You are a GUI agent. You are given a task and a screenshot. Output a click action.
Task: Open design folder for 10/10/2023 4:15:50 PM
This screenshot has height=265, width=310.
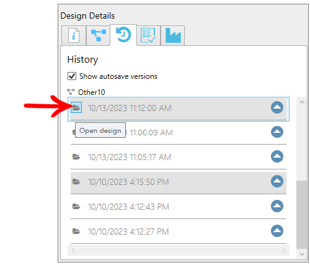coord(76,182)
